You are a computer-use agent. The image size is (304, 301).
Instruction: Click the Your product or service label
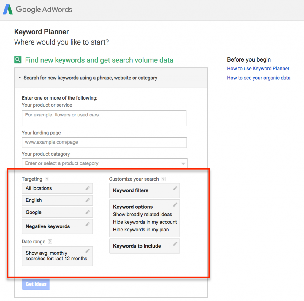[x=47, y=105]
